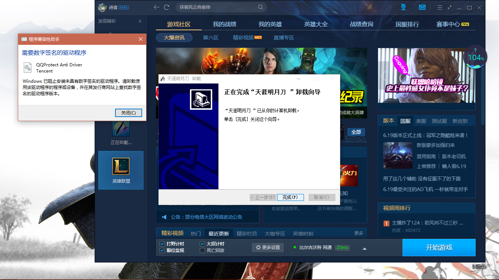
Task: Click the 回收站 desktop icon
Action: coord(479,266)
